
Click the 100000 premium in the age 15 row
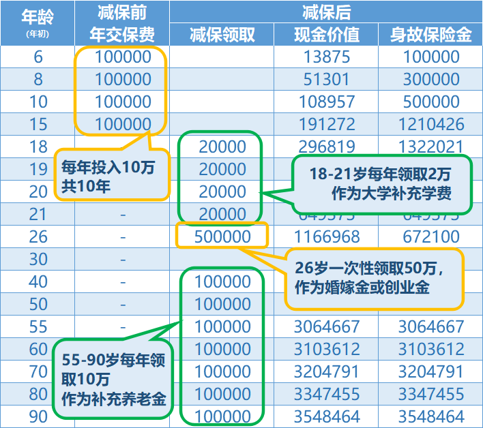(123, 124)
